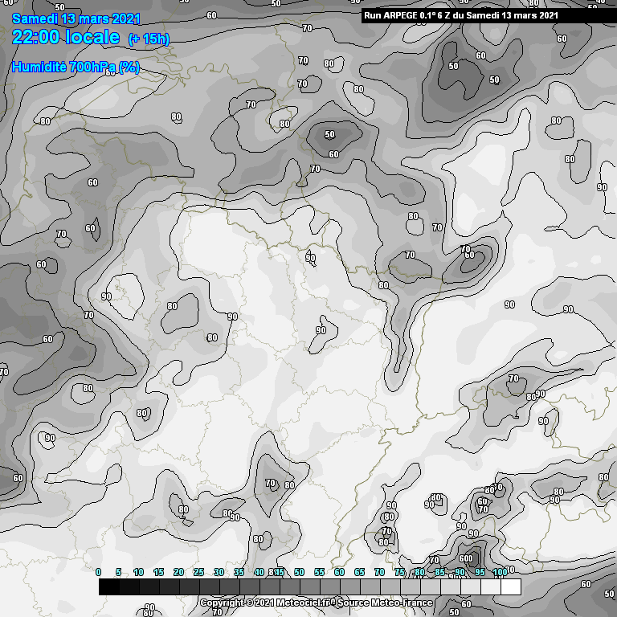Click the 90 contour label at map center
This screenshot has height=617, width=617.
click(321, 329)
